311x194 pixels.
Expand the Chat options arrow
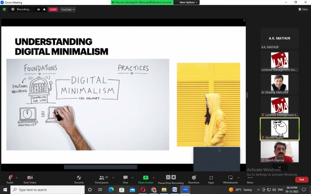point(132,178)
